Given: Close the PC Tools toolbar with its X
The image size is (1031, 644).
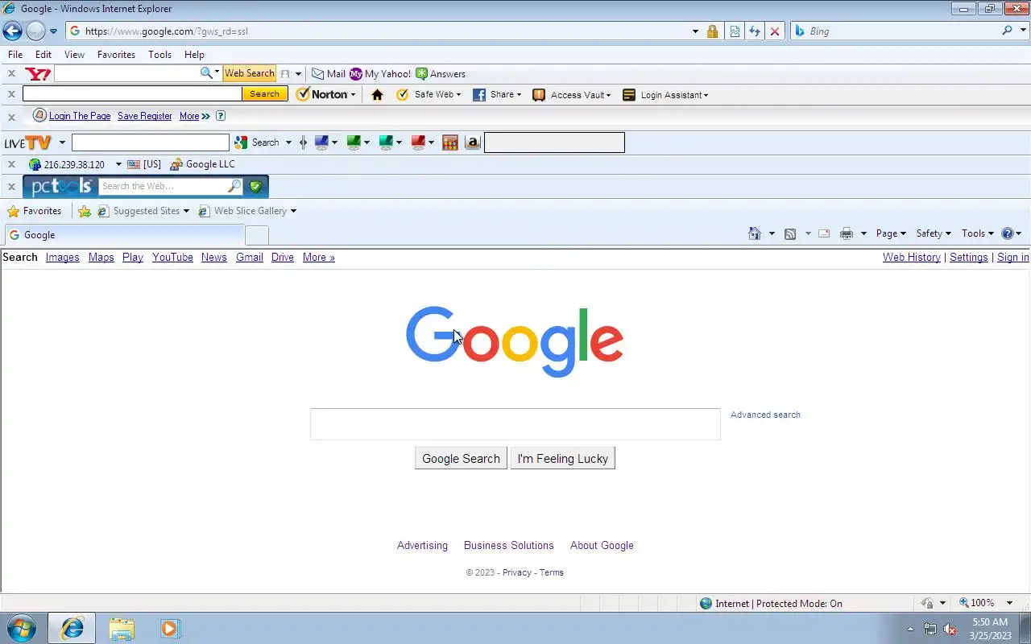Looking at the screenshot, I should pos(11,187).
